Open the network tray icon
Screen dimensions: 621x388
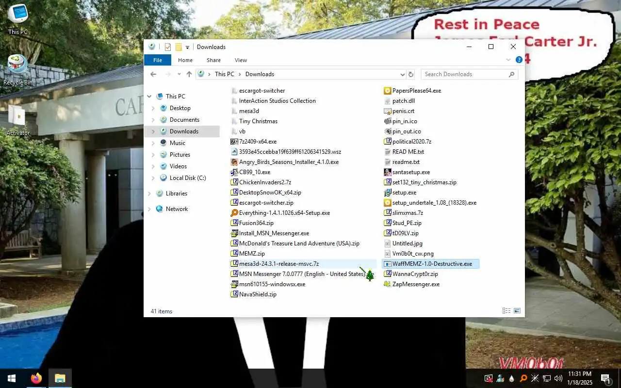(x=546, y=378)
